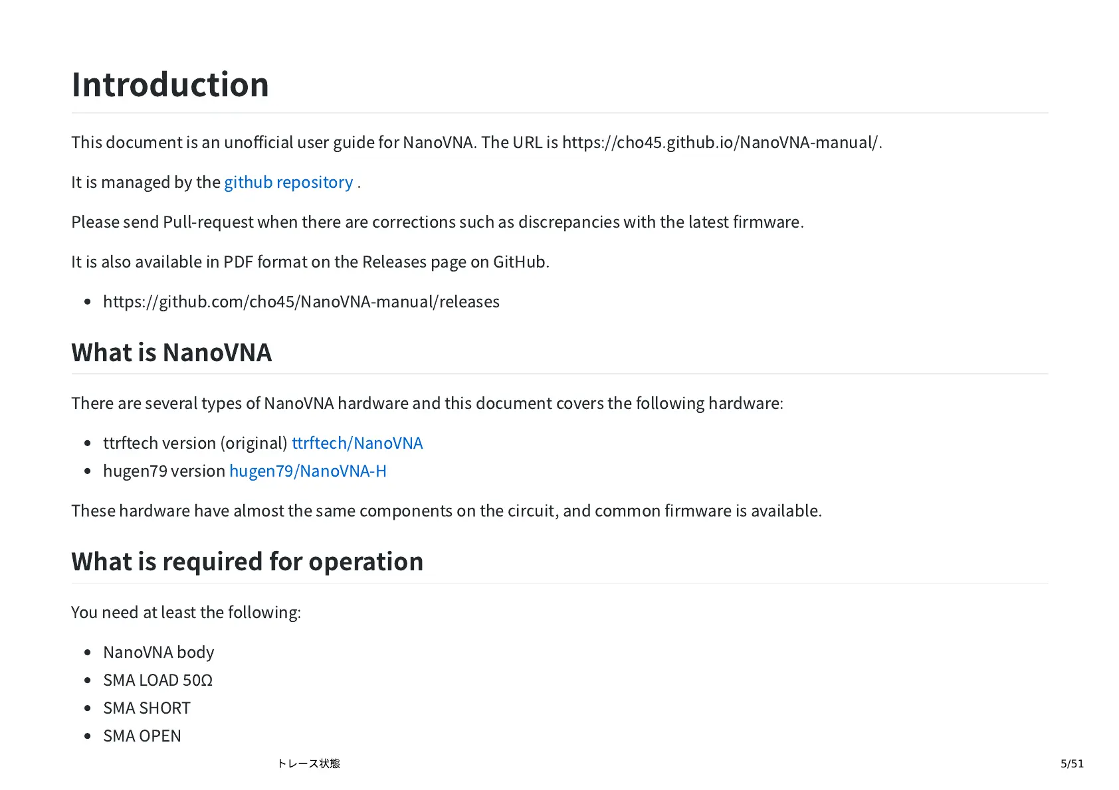Follow the hugen79/NanoVNA-H hyperlink
This screenshot has height=790, width=1119.
coord(308,471)
